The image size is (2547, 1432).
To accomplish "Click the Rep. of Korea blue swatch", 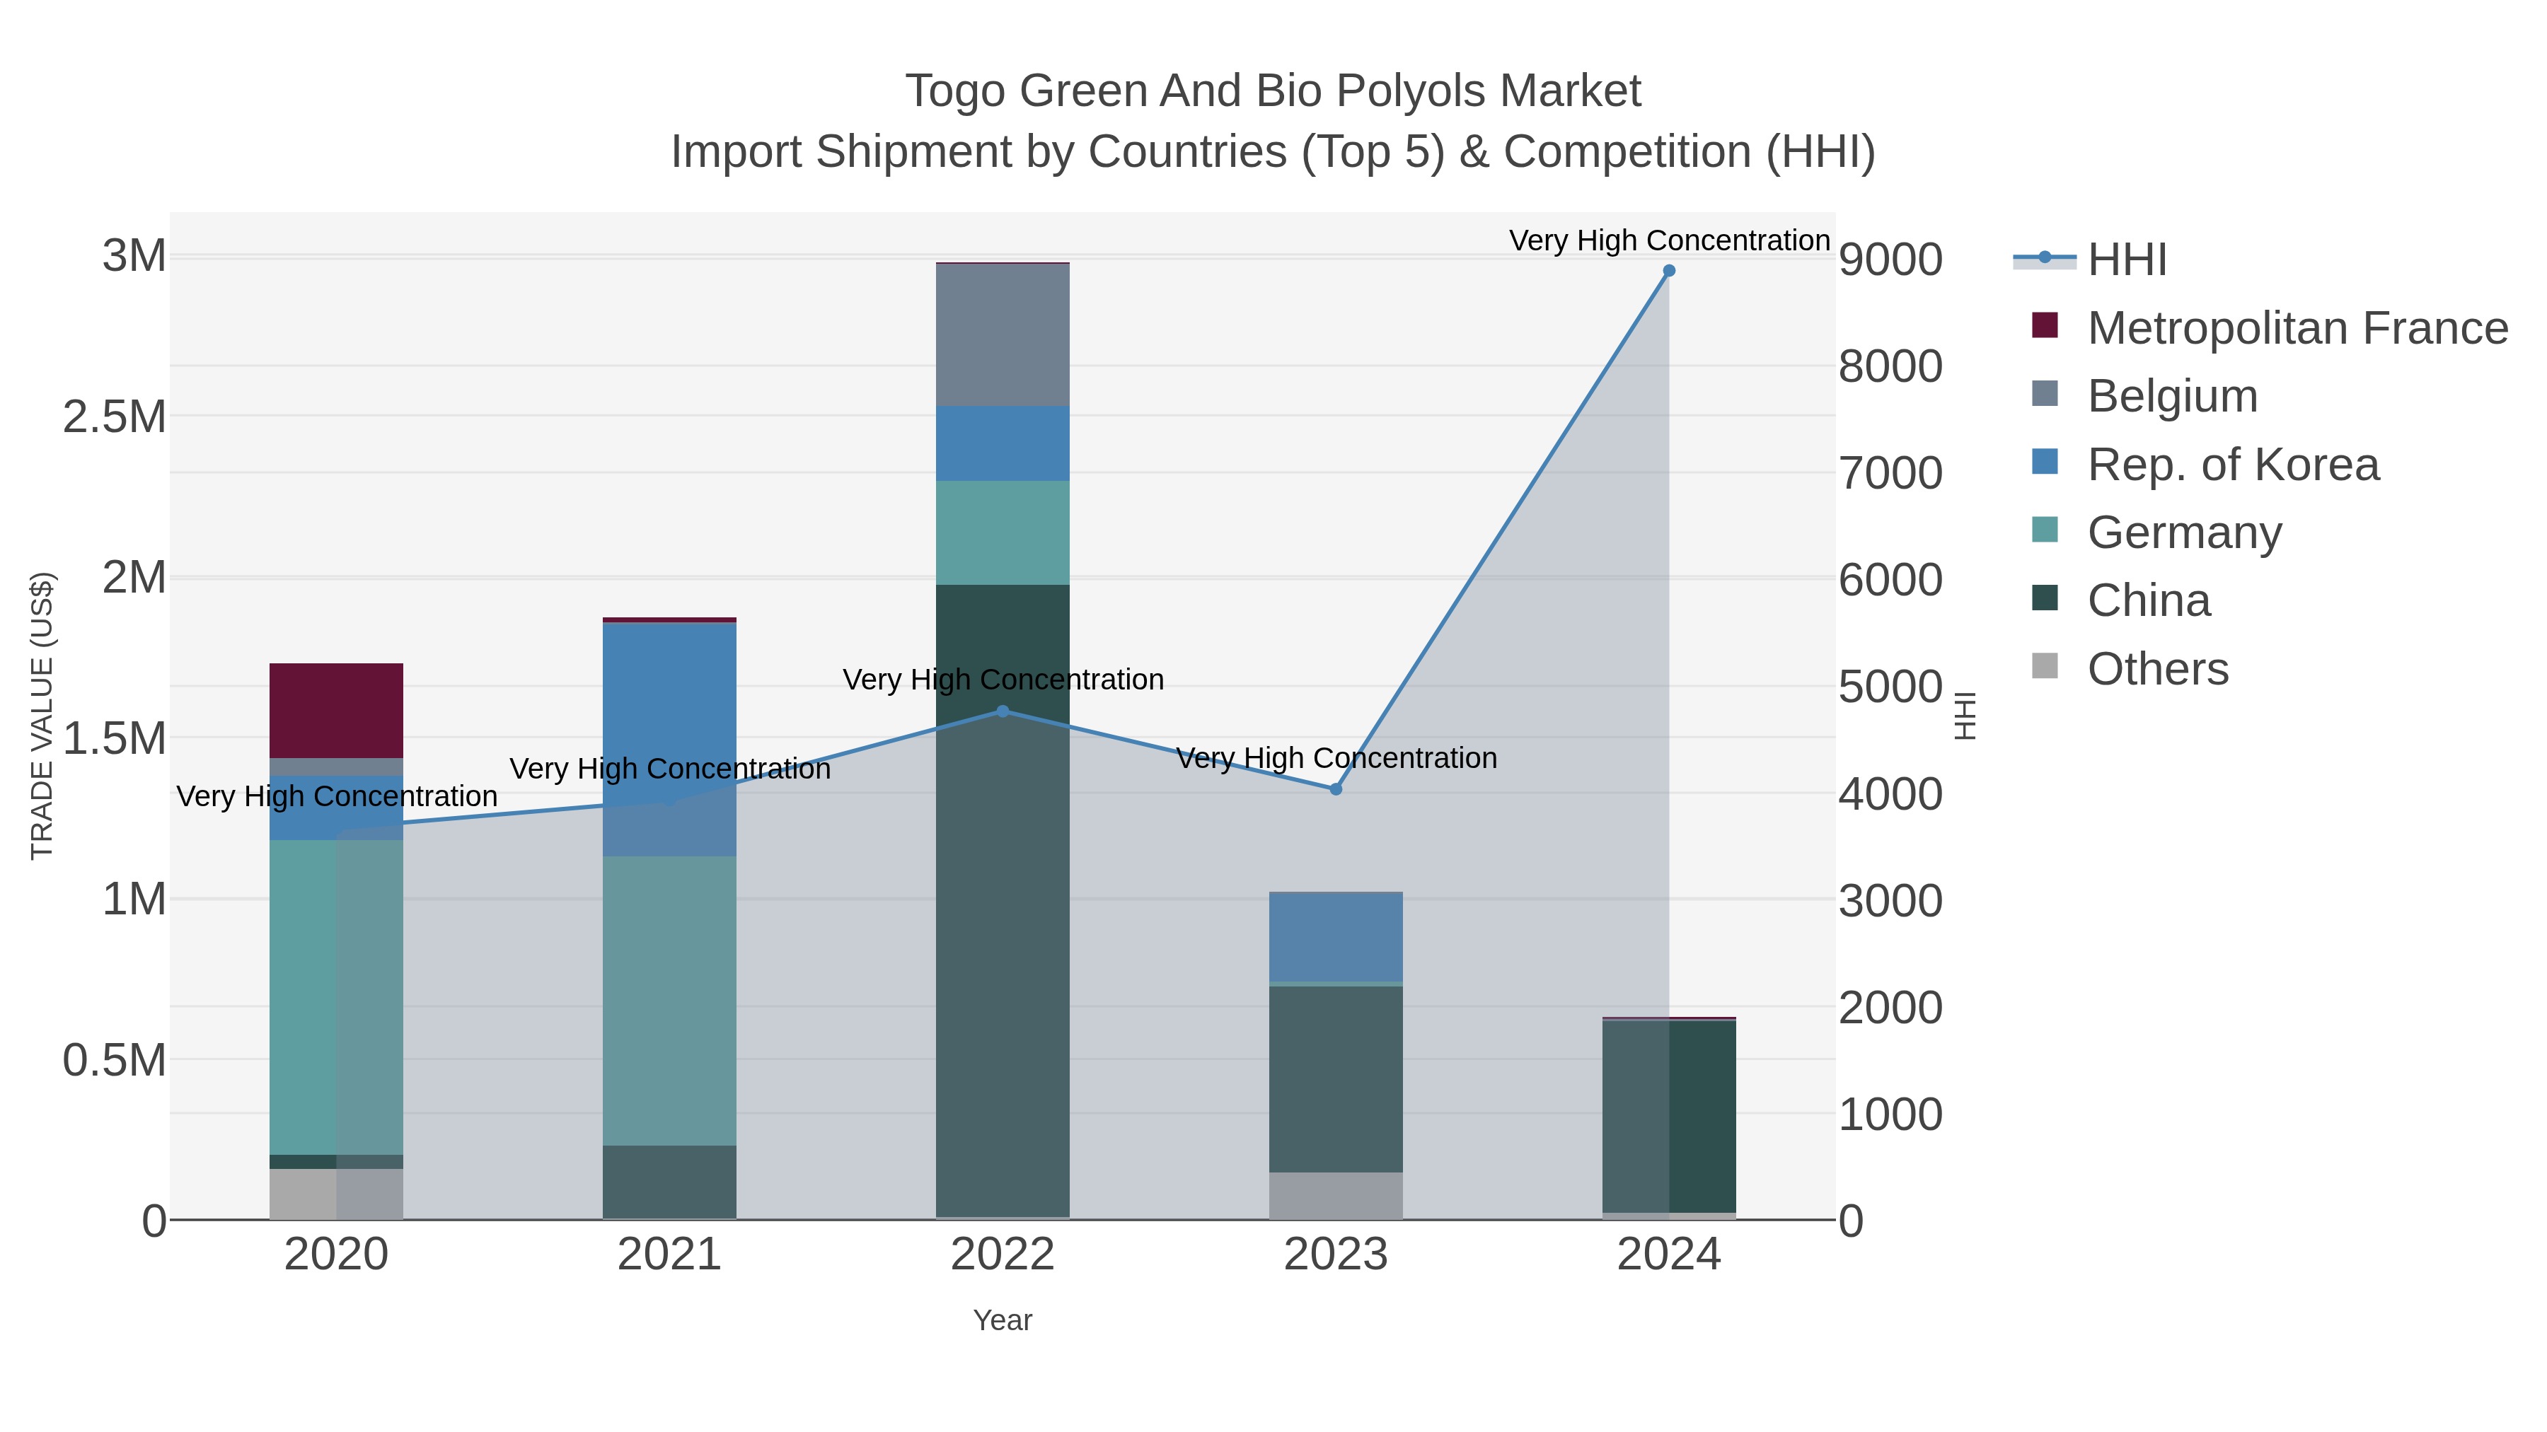I will click(x=2045, y=462).
